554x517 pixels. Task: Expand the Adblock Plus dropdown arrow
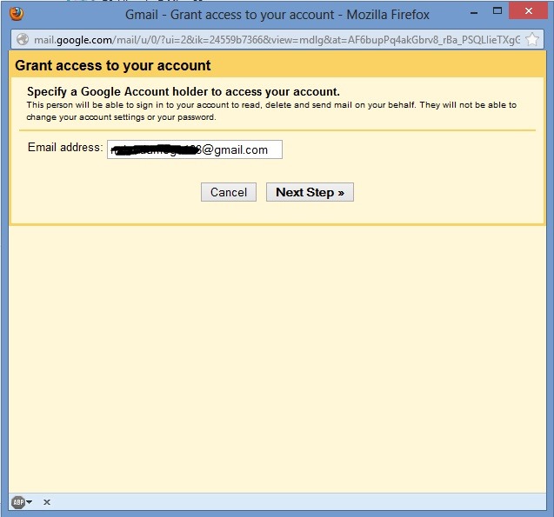click(30, 502)
